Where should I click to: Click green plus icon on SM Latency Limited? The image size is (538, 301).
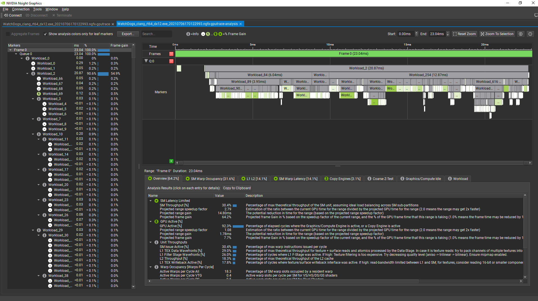pos(156,201)
